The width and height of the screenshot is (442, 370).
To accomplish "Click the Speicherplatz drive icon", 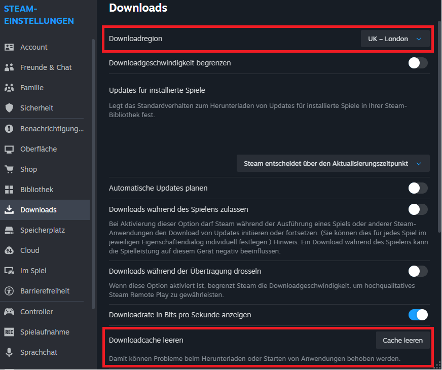I will point(9,230).
